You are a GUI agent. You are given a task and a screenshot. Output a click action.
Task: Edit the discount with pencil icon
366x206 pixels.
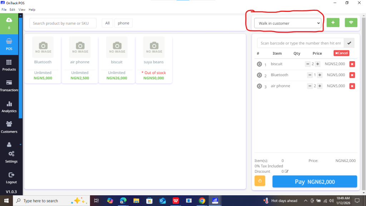286,172
